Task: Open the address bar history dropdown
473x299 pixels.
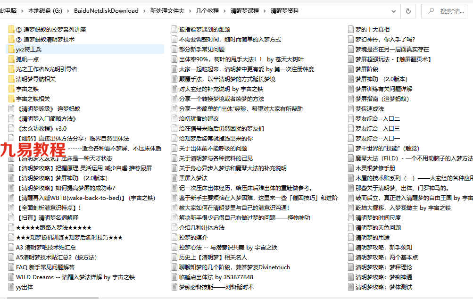Action: pos(393,11)
